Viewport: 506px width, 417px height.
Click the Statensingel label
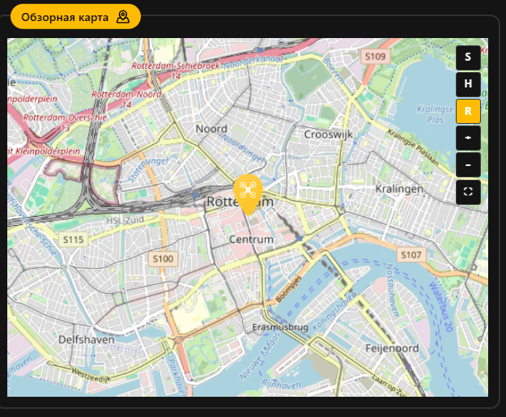pyautogui.click(x=148, y=170)
